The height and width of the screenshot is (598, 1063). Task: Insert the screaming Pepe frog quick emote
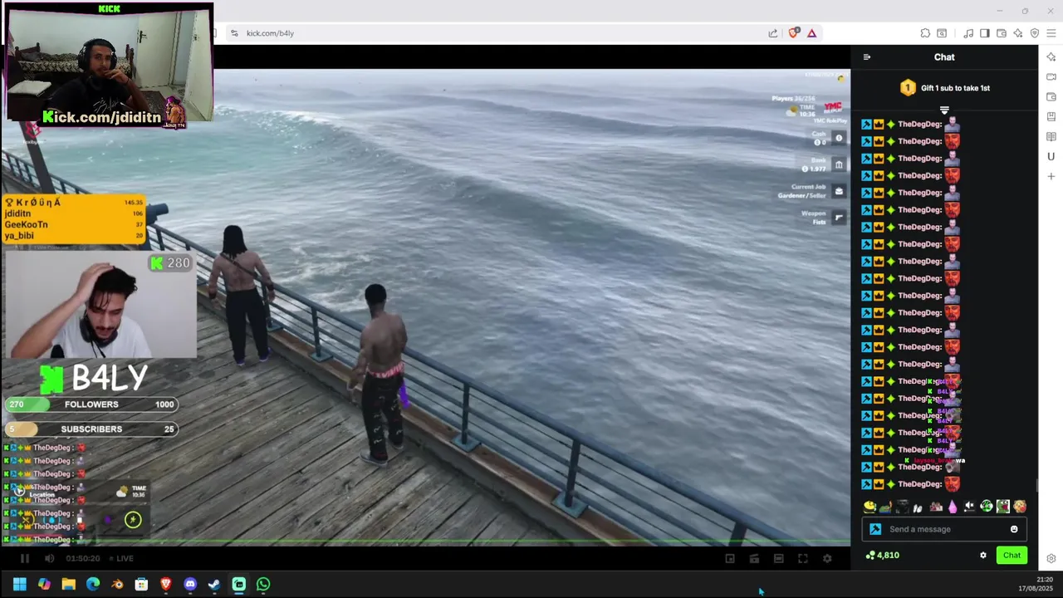point(1003,507)
